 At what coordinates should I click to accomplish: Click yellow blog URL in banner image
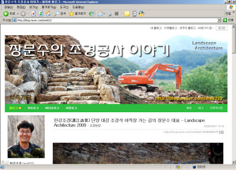coord(189,99)
